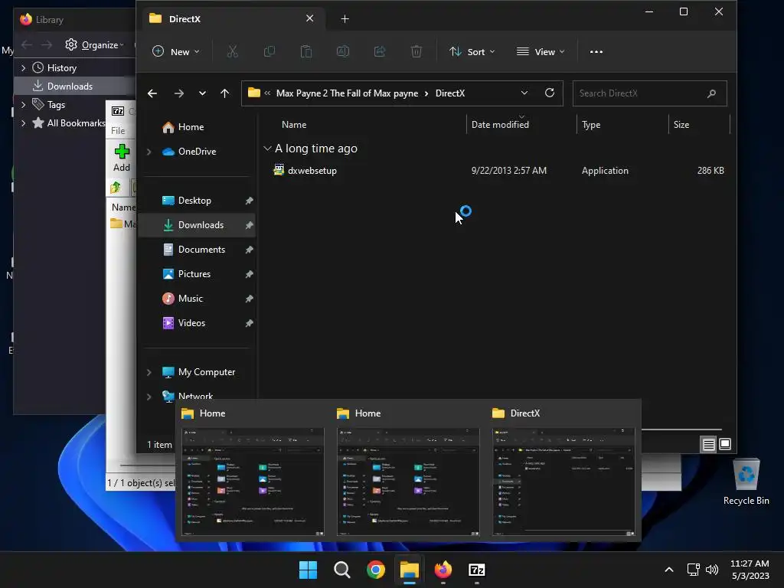Screen dimensions: 784x588
Task: Select Music in the navigation pane
Action: 198,299
